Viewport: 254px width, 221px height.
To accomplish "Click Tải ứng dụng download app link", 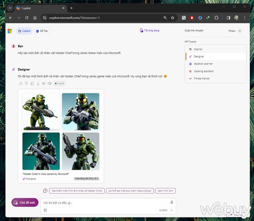I will 149,30.
